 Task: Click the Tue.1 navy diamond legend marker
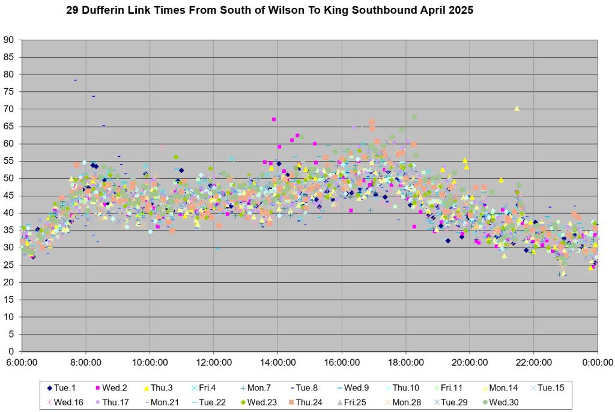click(x=49, y=388)
